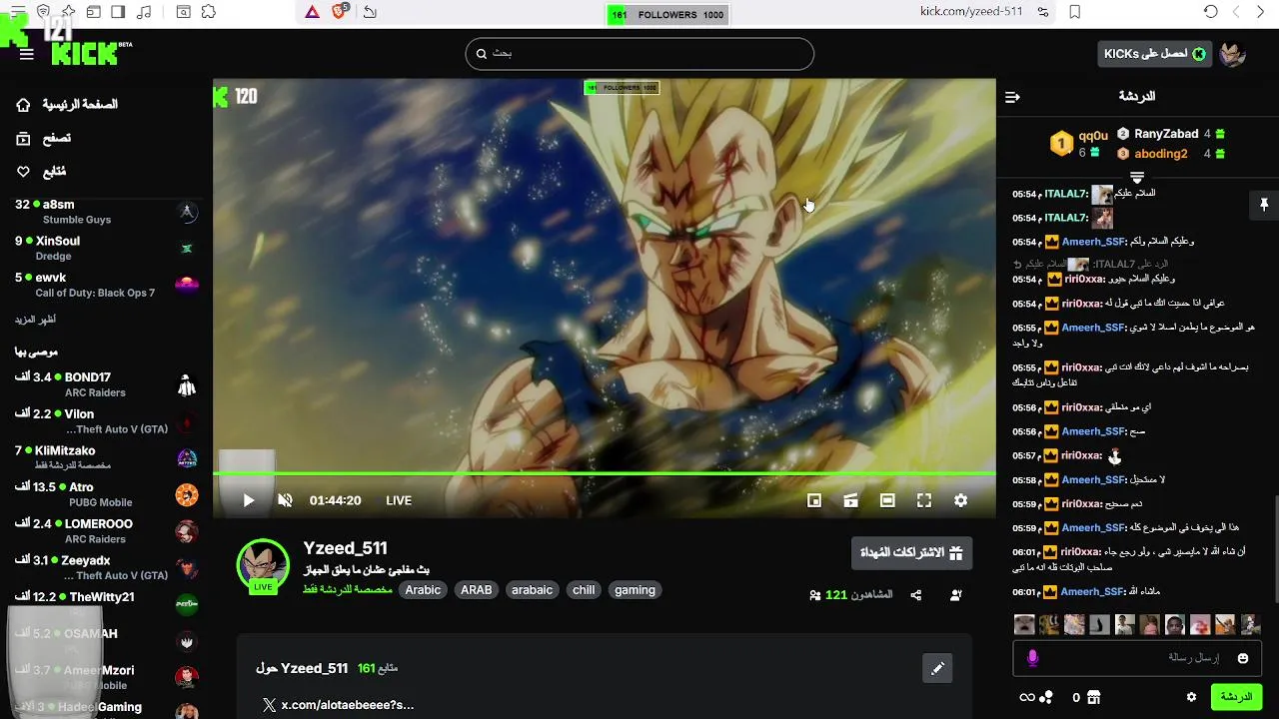Open KliMitzako recommended channel
The width and height of the screenshot is (1279, 719).
pos(106,458)
